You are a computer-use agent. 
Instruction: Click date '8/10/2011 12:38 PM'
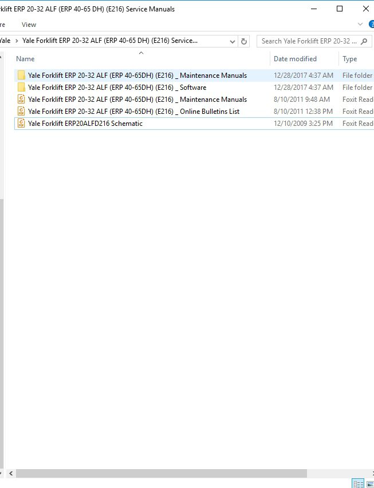click(303, 112)
